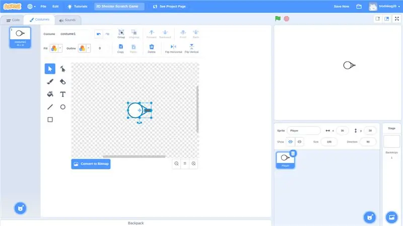403x226 pixels.
Task: Click the horizontal canvas scrollbar
Action: (x=134, y=156)
